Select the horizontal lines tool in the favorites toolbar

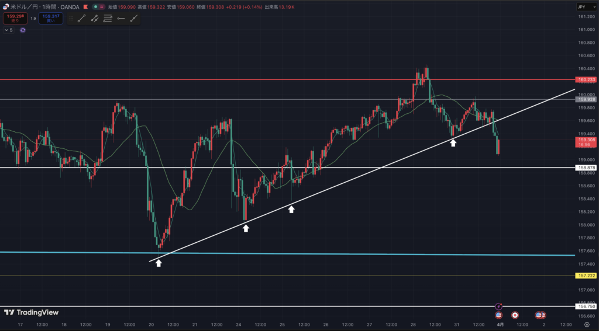(108, 19)
